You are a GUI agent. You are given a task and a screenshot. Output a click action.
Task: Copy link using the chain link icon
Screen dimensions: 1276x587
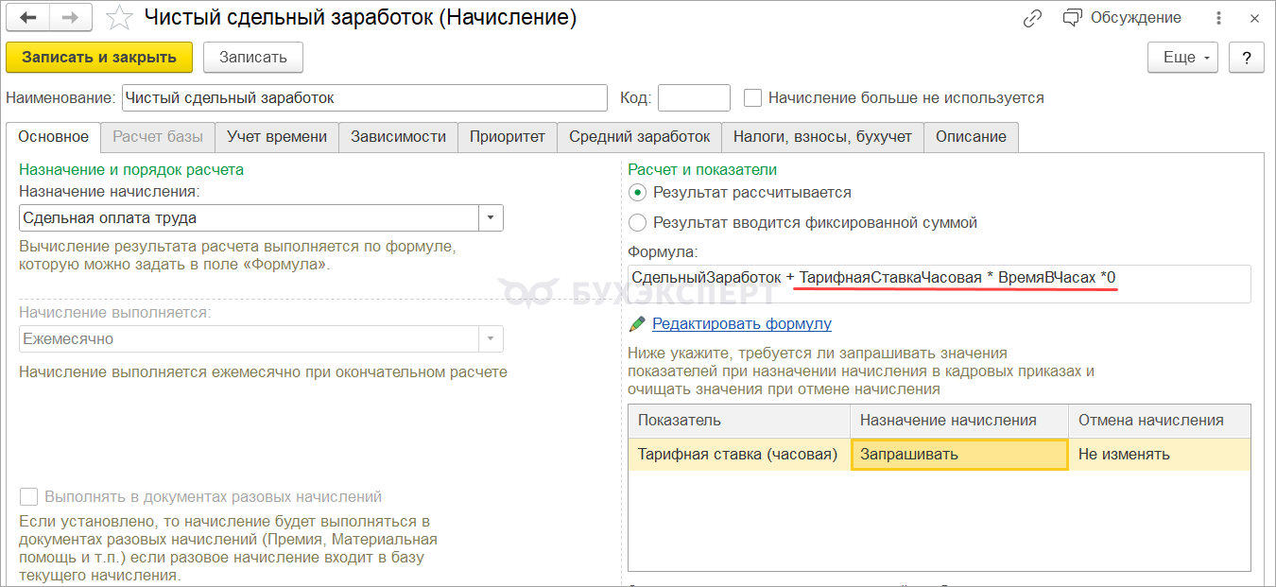[1032, 18]
